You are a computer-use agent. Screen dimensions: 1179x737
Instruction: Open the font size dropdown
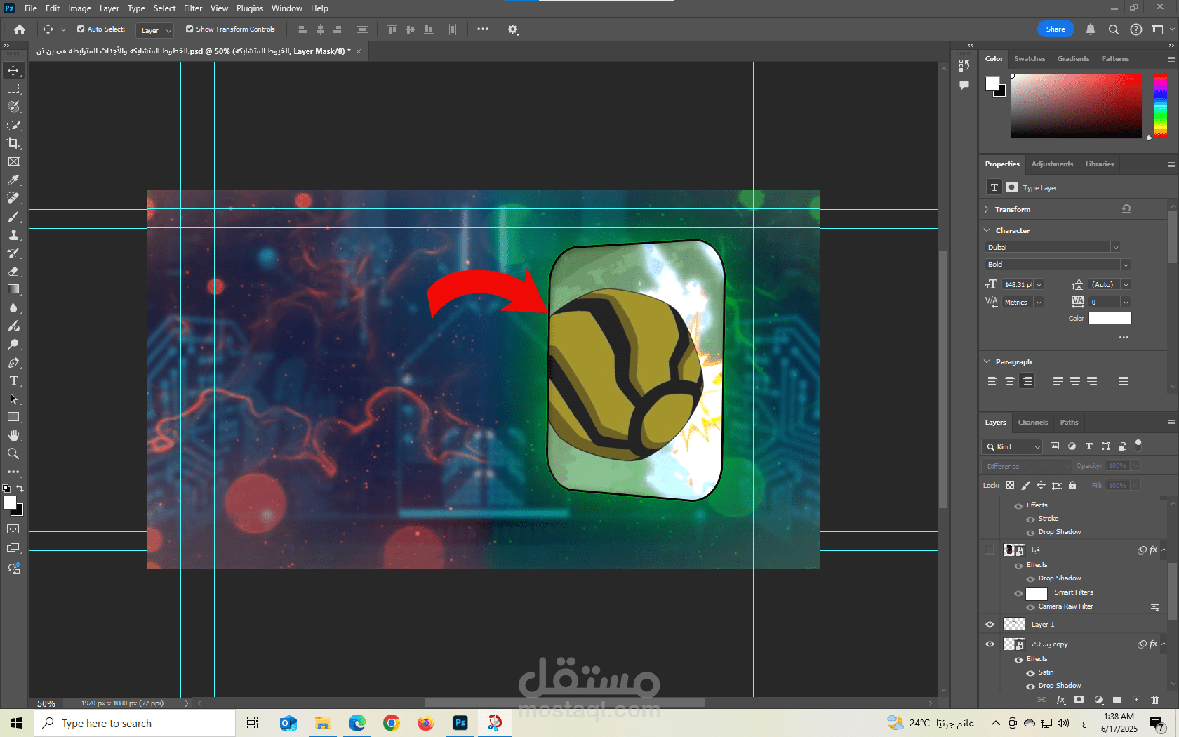click(x=1039, y=285)
